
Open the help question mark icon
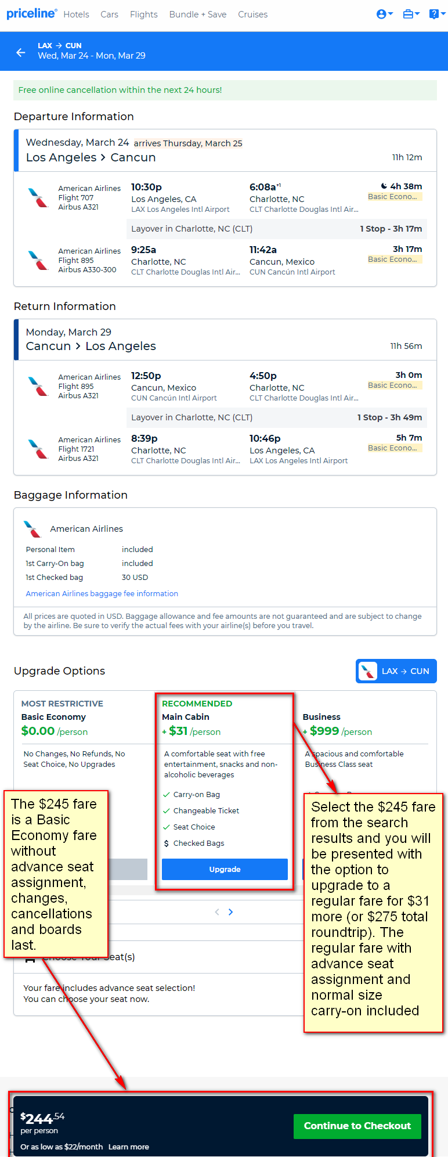pos(436,14)
